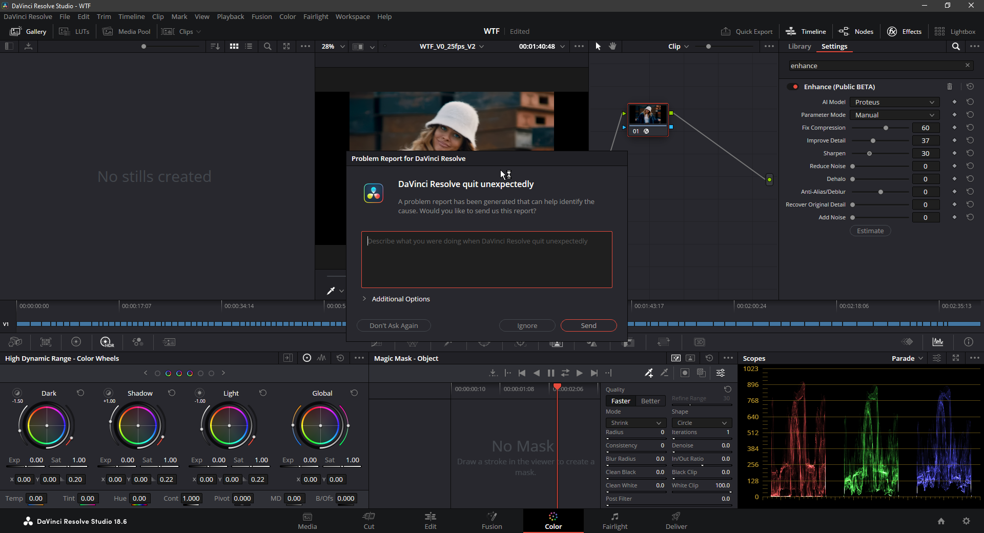Select the LUTs browser icon
Screen dimensions: 984x533
pyautogui.click(x=74, y=31)
